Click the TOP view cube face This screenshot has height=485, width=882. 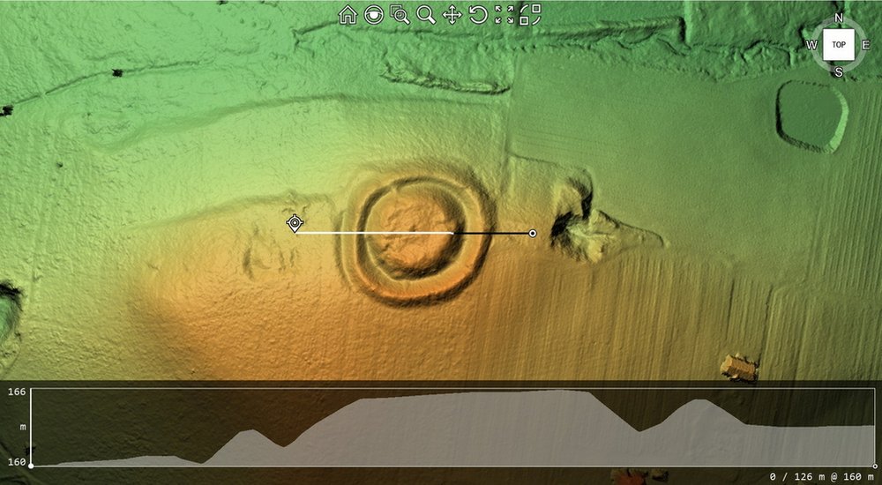click(x=838, y=44)
